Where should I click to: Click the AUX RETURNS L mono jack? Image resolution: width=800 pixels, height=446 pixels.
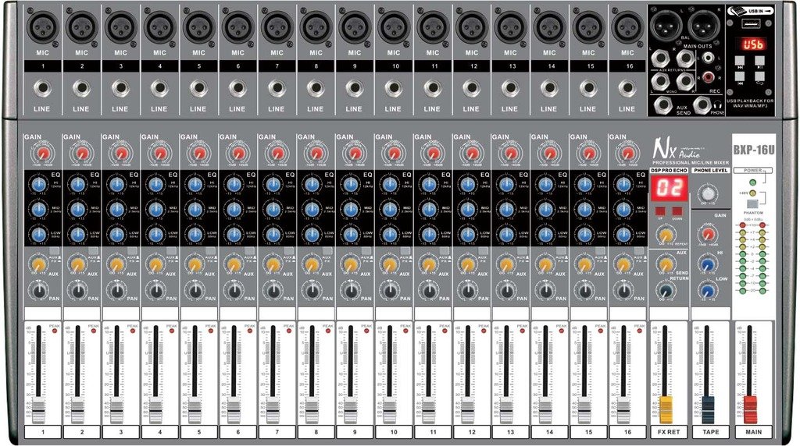[661, 81]
